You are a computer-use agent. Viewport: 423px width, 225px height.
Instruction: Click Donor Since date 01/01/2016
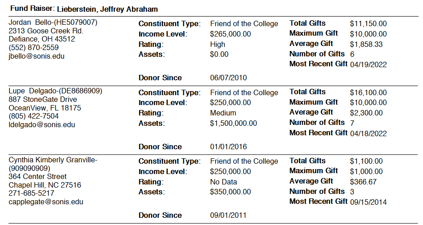click(x=228, y=147)
